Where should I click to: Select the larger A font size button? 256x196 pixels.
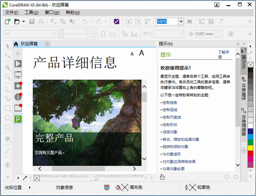(142, 53)
